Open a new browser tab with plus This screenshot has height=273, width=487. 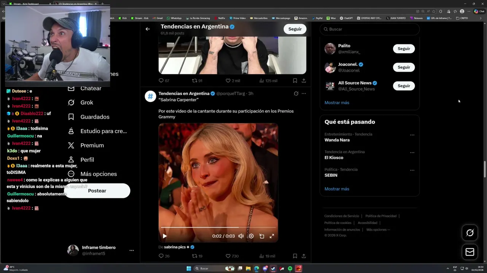[x=102, y=4]
